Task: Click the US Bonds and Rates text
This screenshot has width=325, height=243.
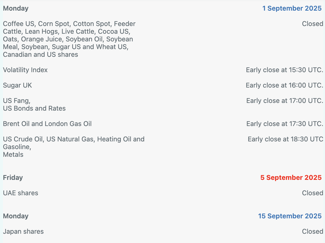Action: click(34, 109)
